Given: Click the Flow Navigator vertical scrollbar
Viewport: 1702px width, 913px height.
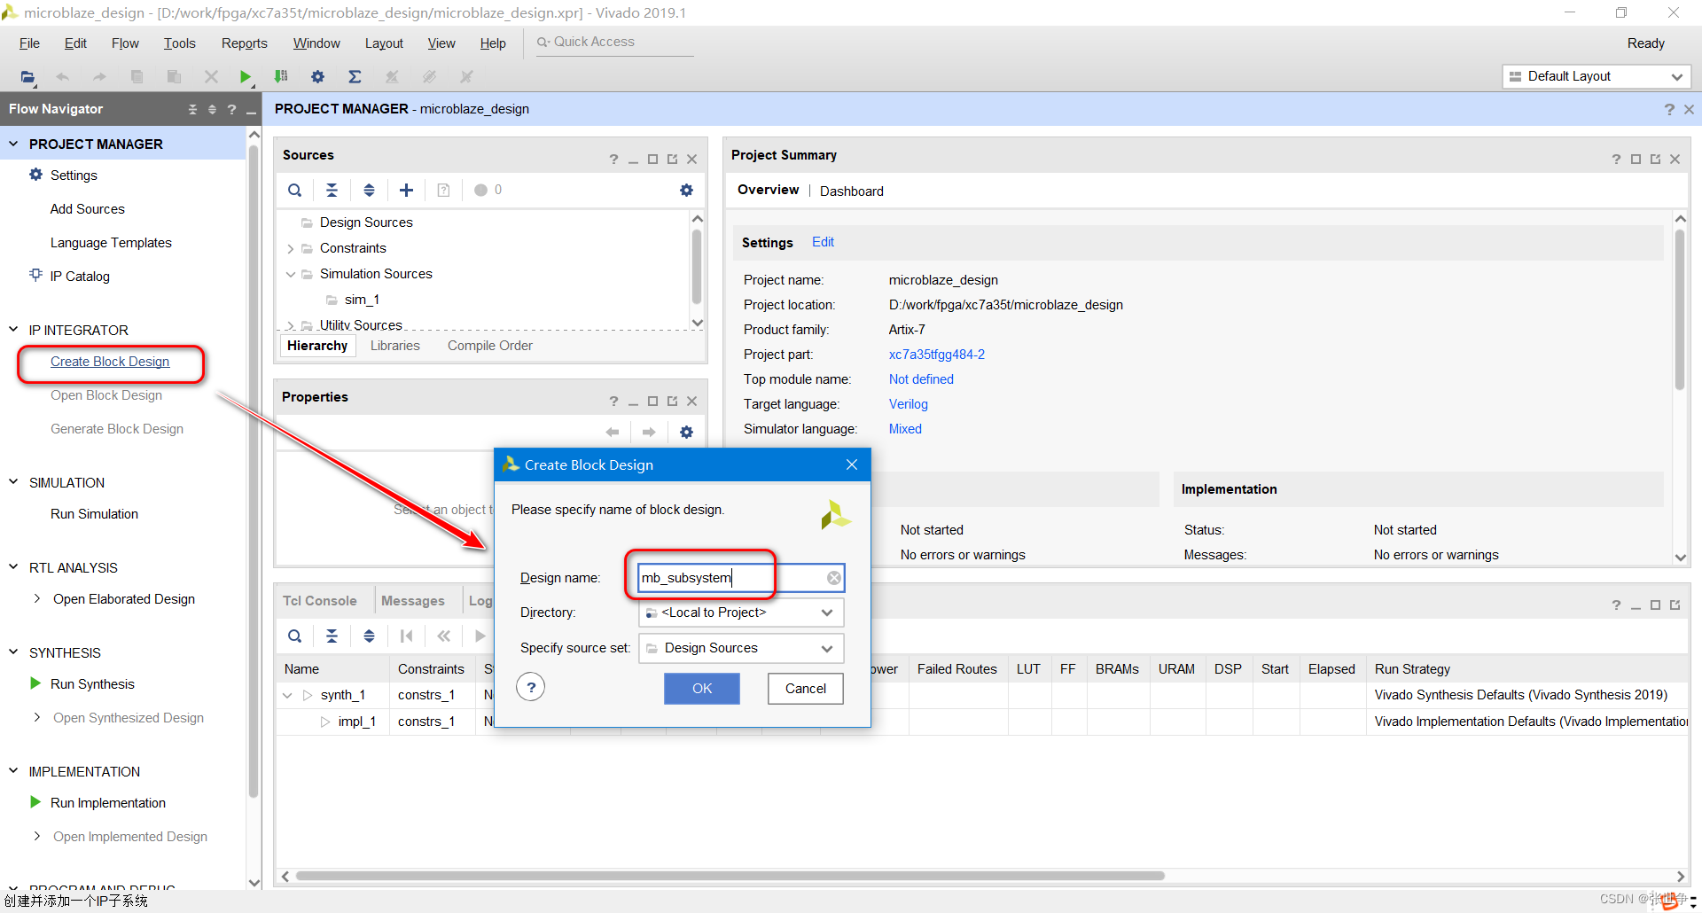Looking at the screenshot, I should pyautogui.click(x=254, y=470).
